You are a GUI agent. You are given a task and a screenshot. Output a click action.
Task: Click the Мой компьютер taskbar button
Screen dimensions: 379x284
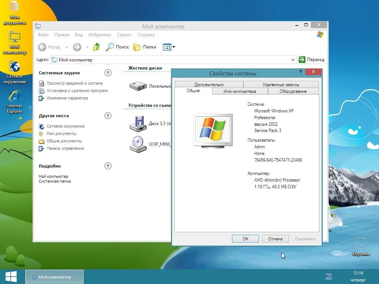(54, 277)
